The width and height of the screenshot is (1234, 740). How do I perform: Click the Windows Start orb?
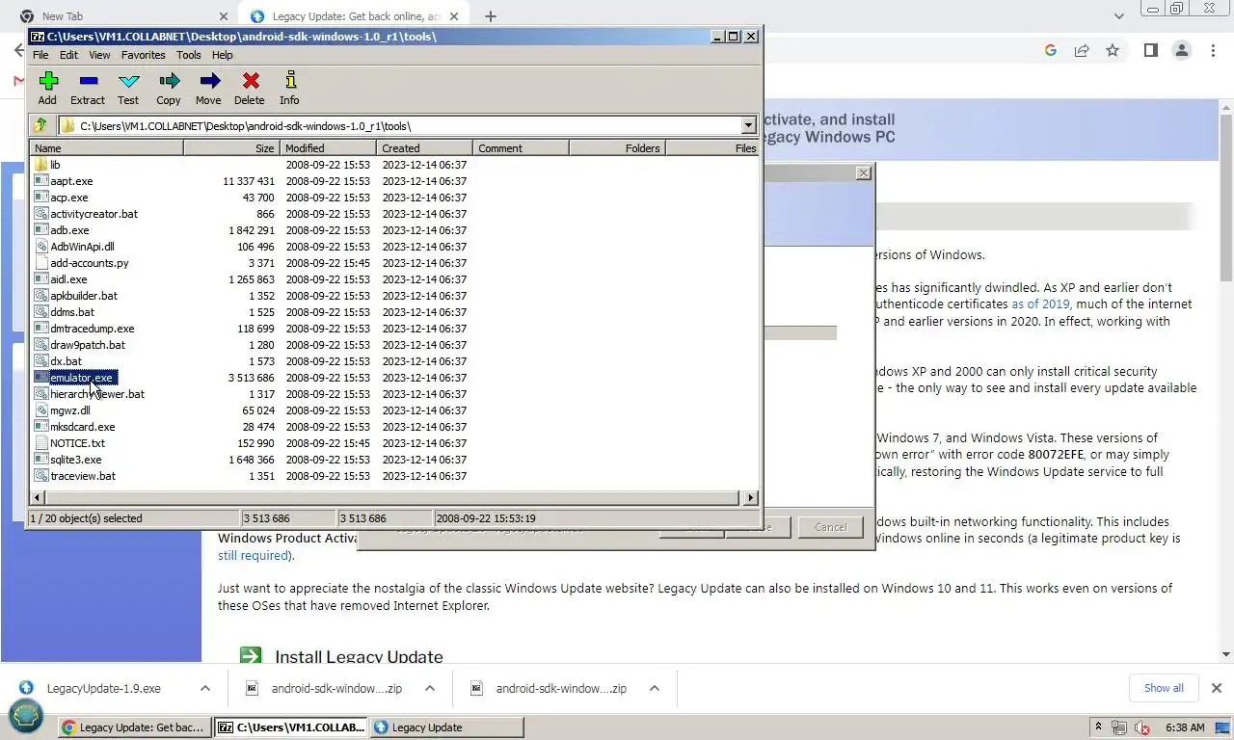(x=26, y=715)
